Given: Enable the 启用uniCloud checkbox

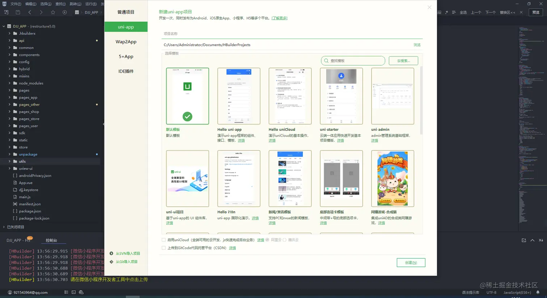Looking at the screenshot, I should click(x=164, y=239).
